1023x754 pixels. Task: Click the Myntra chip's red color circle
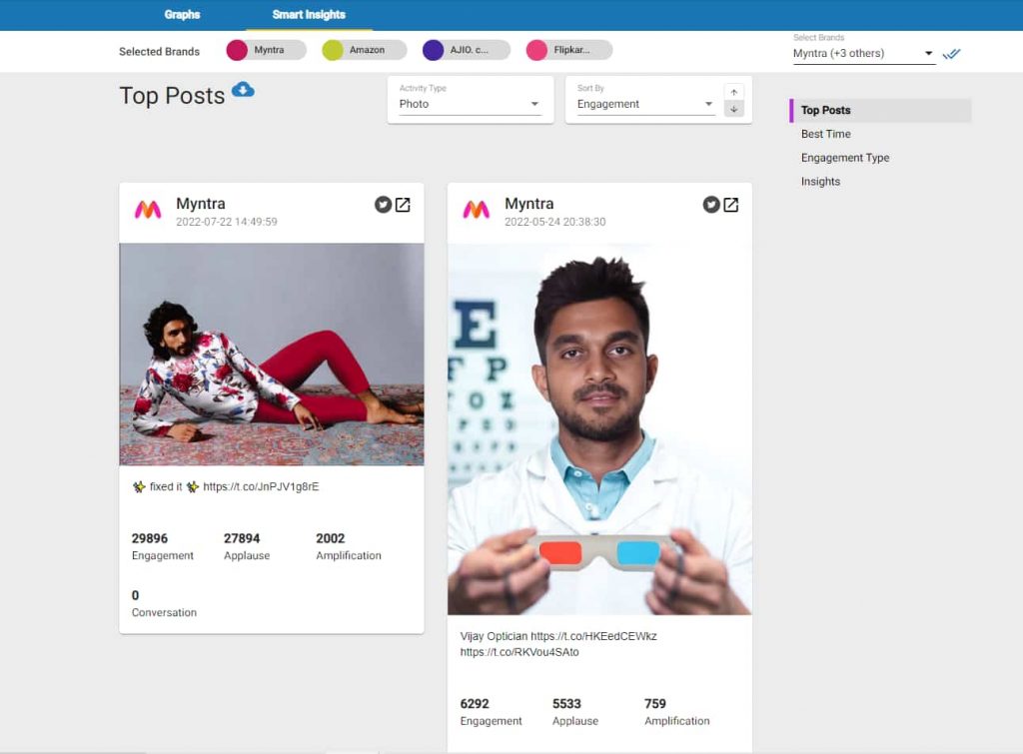pyautogui.click(x=237, y=50)
